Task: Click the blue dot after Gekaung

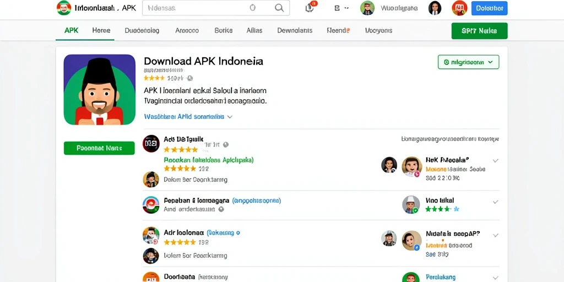Action: tap(238, 233)
